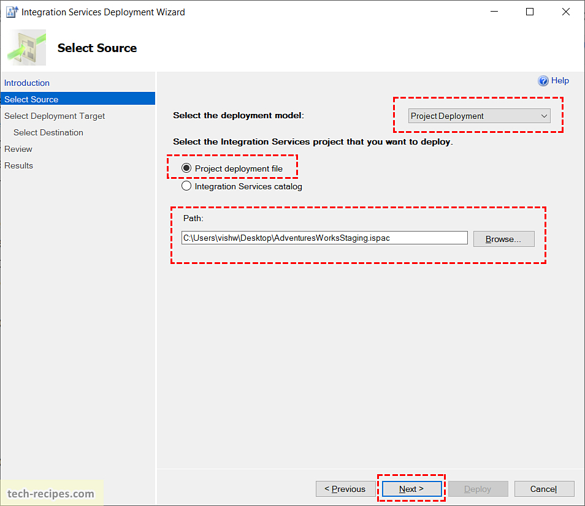585x506 pixels.
Task: Go to the Introduction step
Action: click(27, 83)
